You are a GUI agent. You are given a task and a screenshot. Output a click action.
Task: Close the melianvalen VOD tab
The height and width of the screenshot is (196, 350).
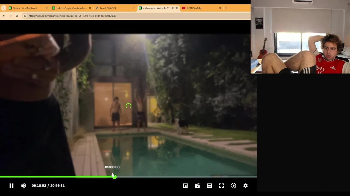tap(177, 8)
